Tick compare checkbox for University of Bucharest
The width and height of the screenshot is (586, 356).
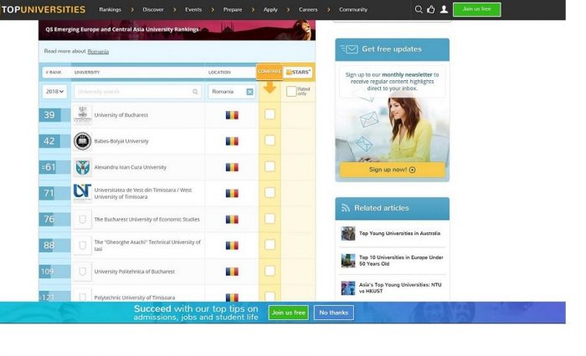tap(270, 114)
